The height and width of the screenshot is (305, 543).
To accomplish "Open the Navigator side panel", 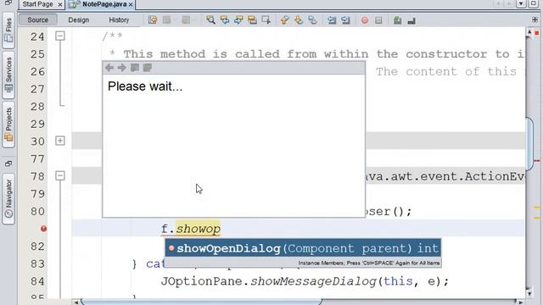I will tap(8, 199).
